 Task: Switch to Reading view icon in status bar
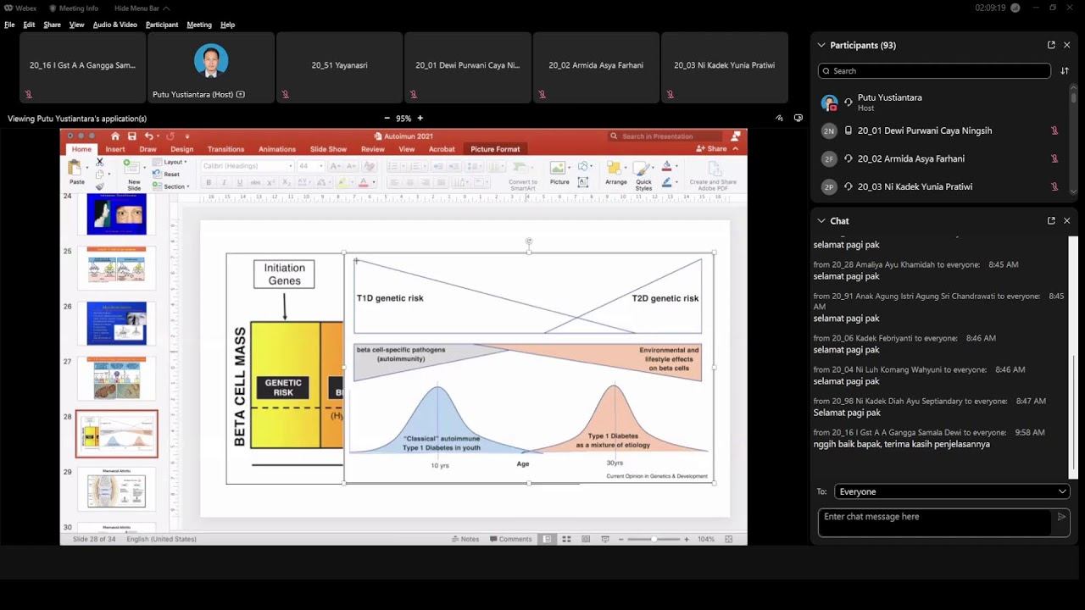pyautogui.click(x=586, y=539)
